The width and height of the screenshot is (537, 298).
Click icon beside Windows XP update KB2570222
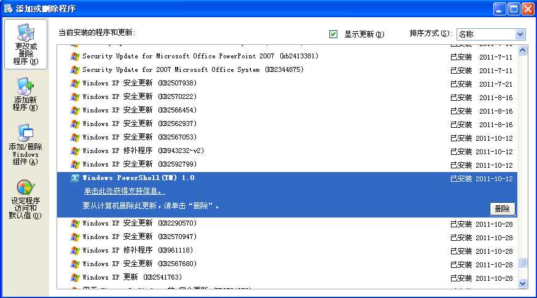point(75,97)
